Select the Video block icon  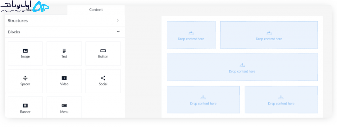64,78
